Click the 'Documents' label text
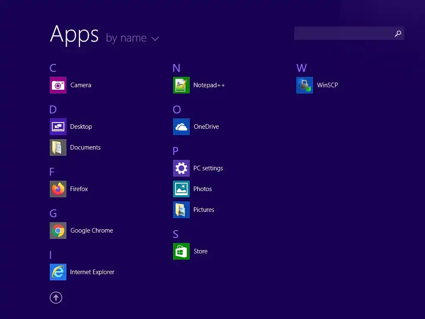Viewport: 425px width, 319px height. pos(85,147)
